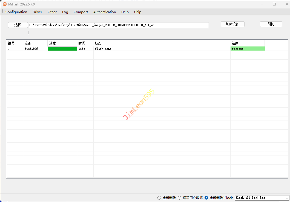
Task: Open the Comport menu
Action: coord(81,12)
